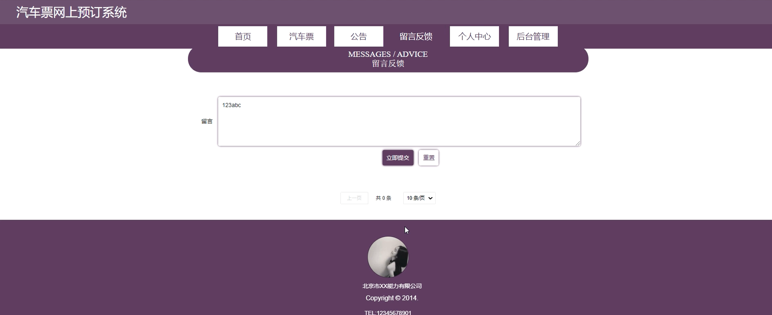The height and width of the screenshot is (315, 772).
Task: Click the 北京市XX能力有限公司 company name
Action: [392, 286]
